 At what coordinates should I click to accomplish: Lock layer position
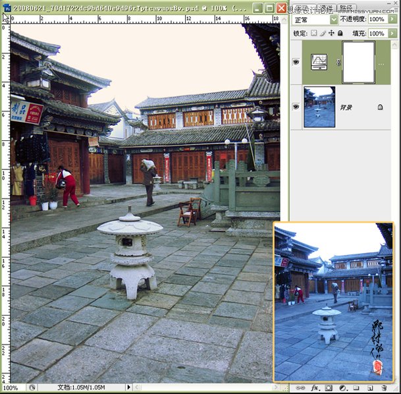(x=331, y=33)
